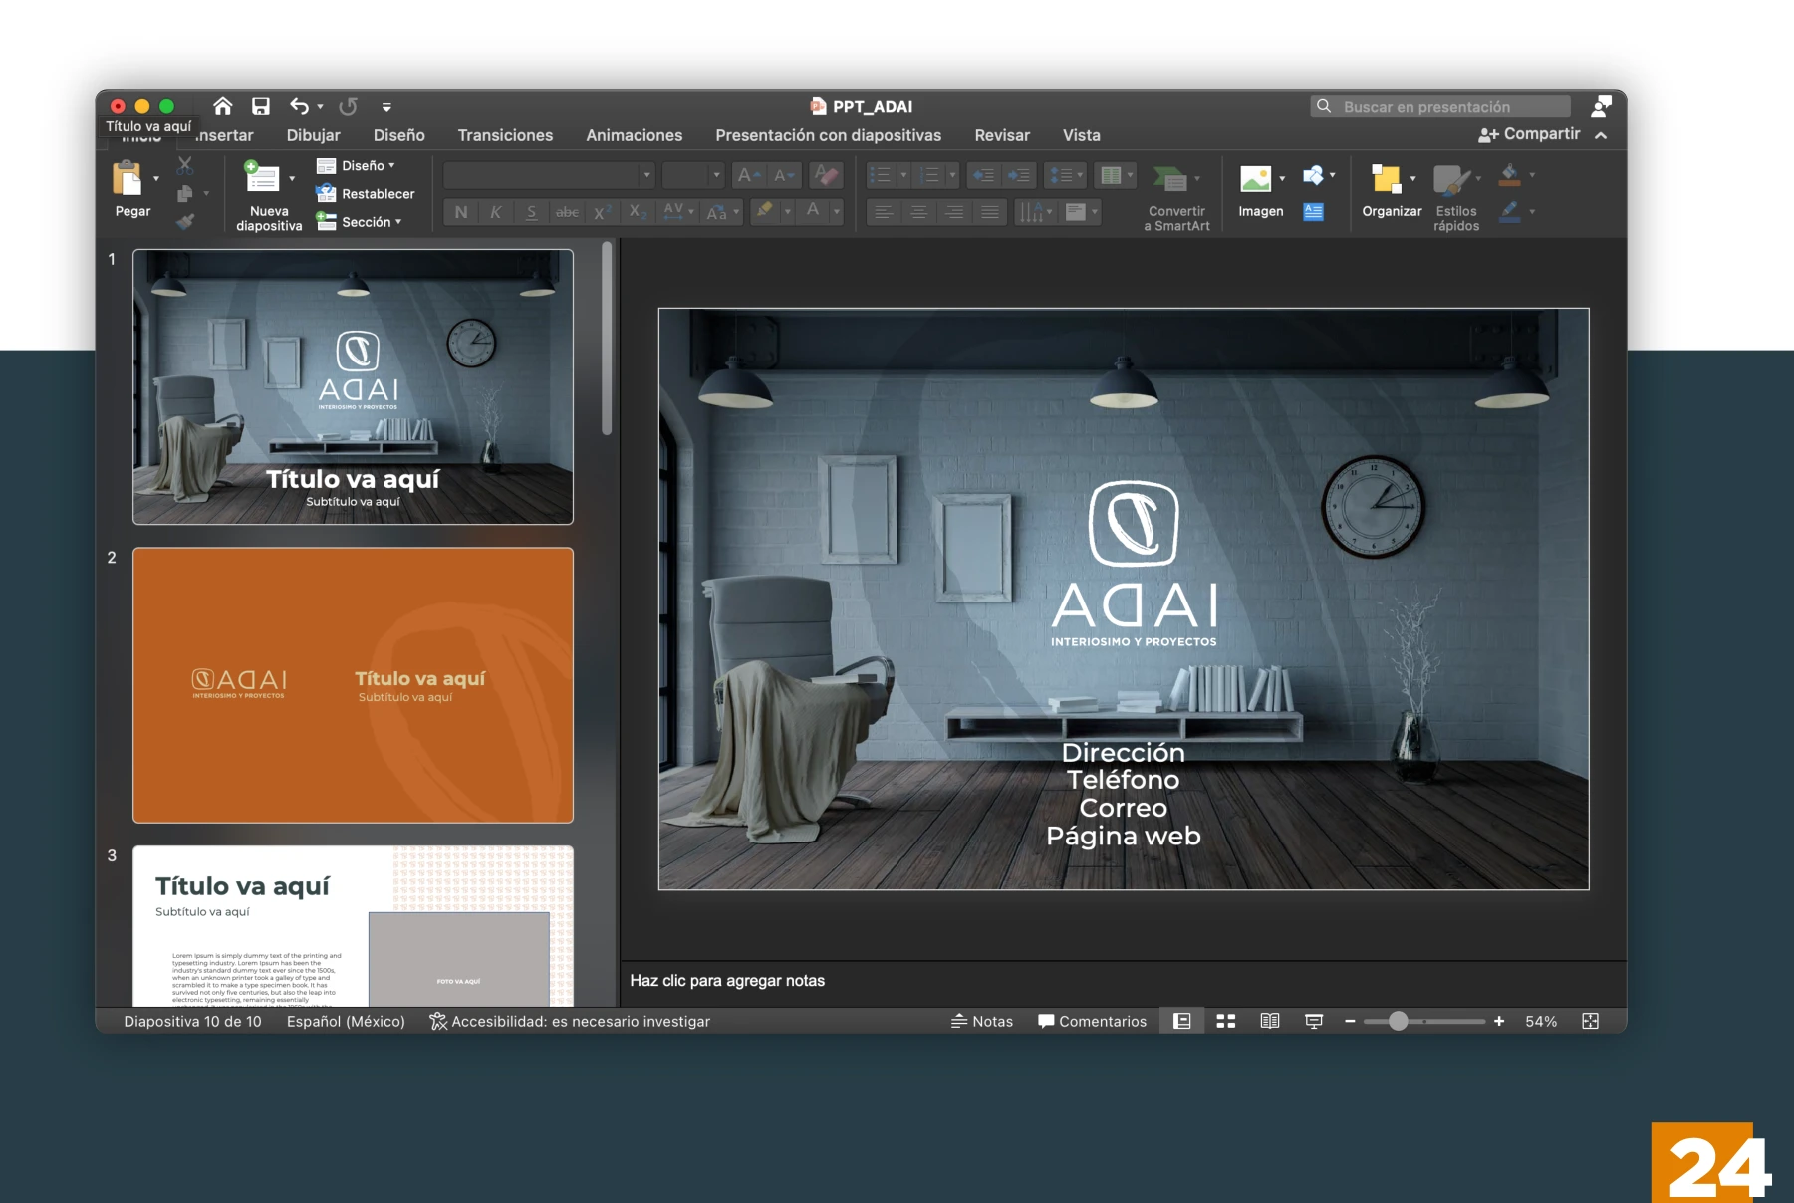This screenshot has width=1794, height=1203.
Task: Toggle the Notas pane
Action: [982, 1021]
